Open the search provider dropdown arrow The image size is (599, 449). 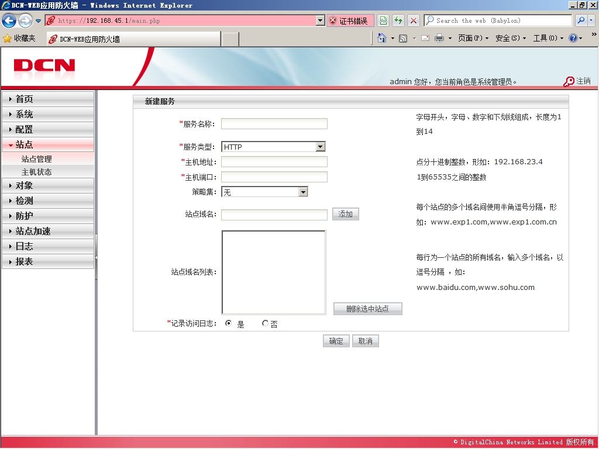tap(591, 20)
